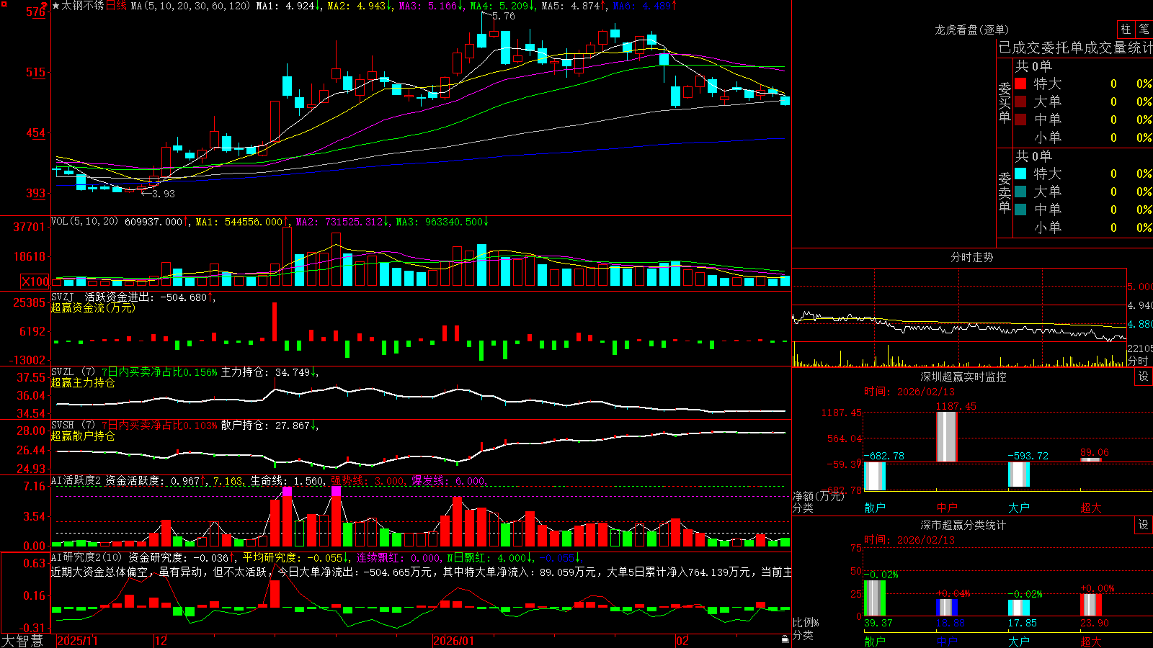
Task: Click the dark red 大单 buy-order swatch
Action: [x=1020, y=102]
